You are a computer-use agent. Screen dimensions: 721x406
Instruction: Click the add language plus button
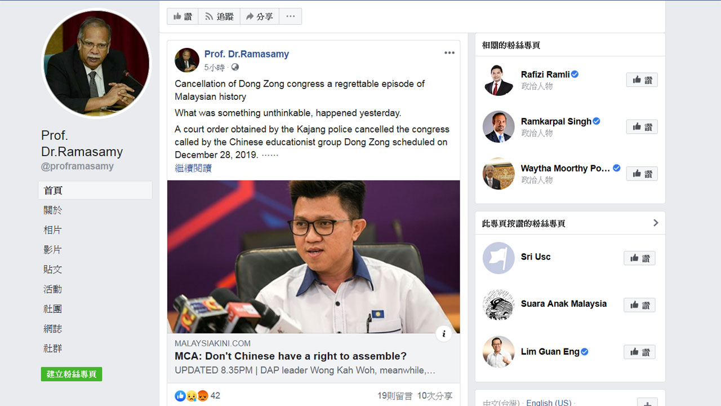(647, 403)
